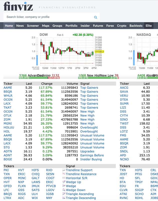Open the Forex navigation tab
The width and height of the screenshot is (158, 201).
110,26
